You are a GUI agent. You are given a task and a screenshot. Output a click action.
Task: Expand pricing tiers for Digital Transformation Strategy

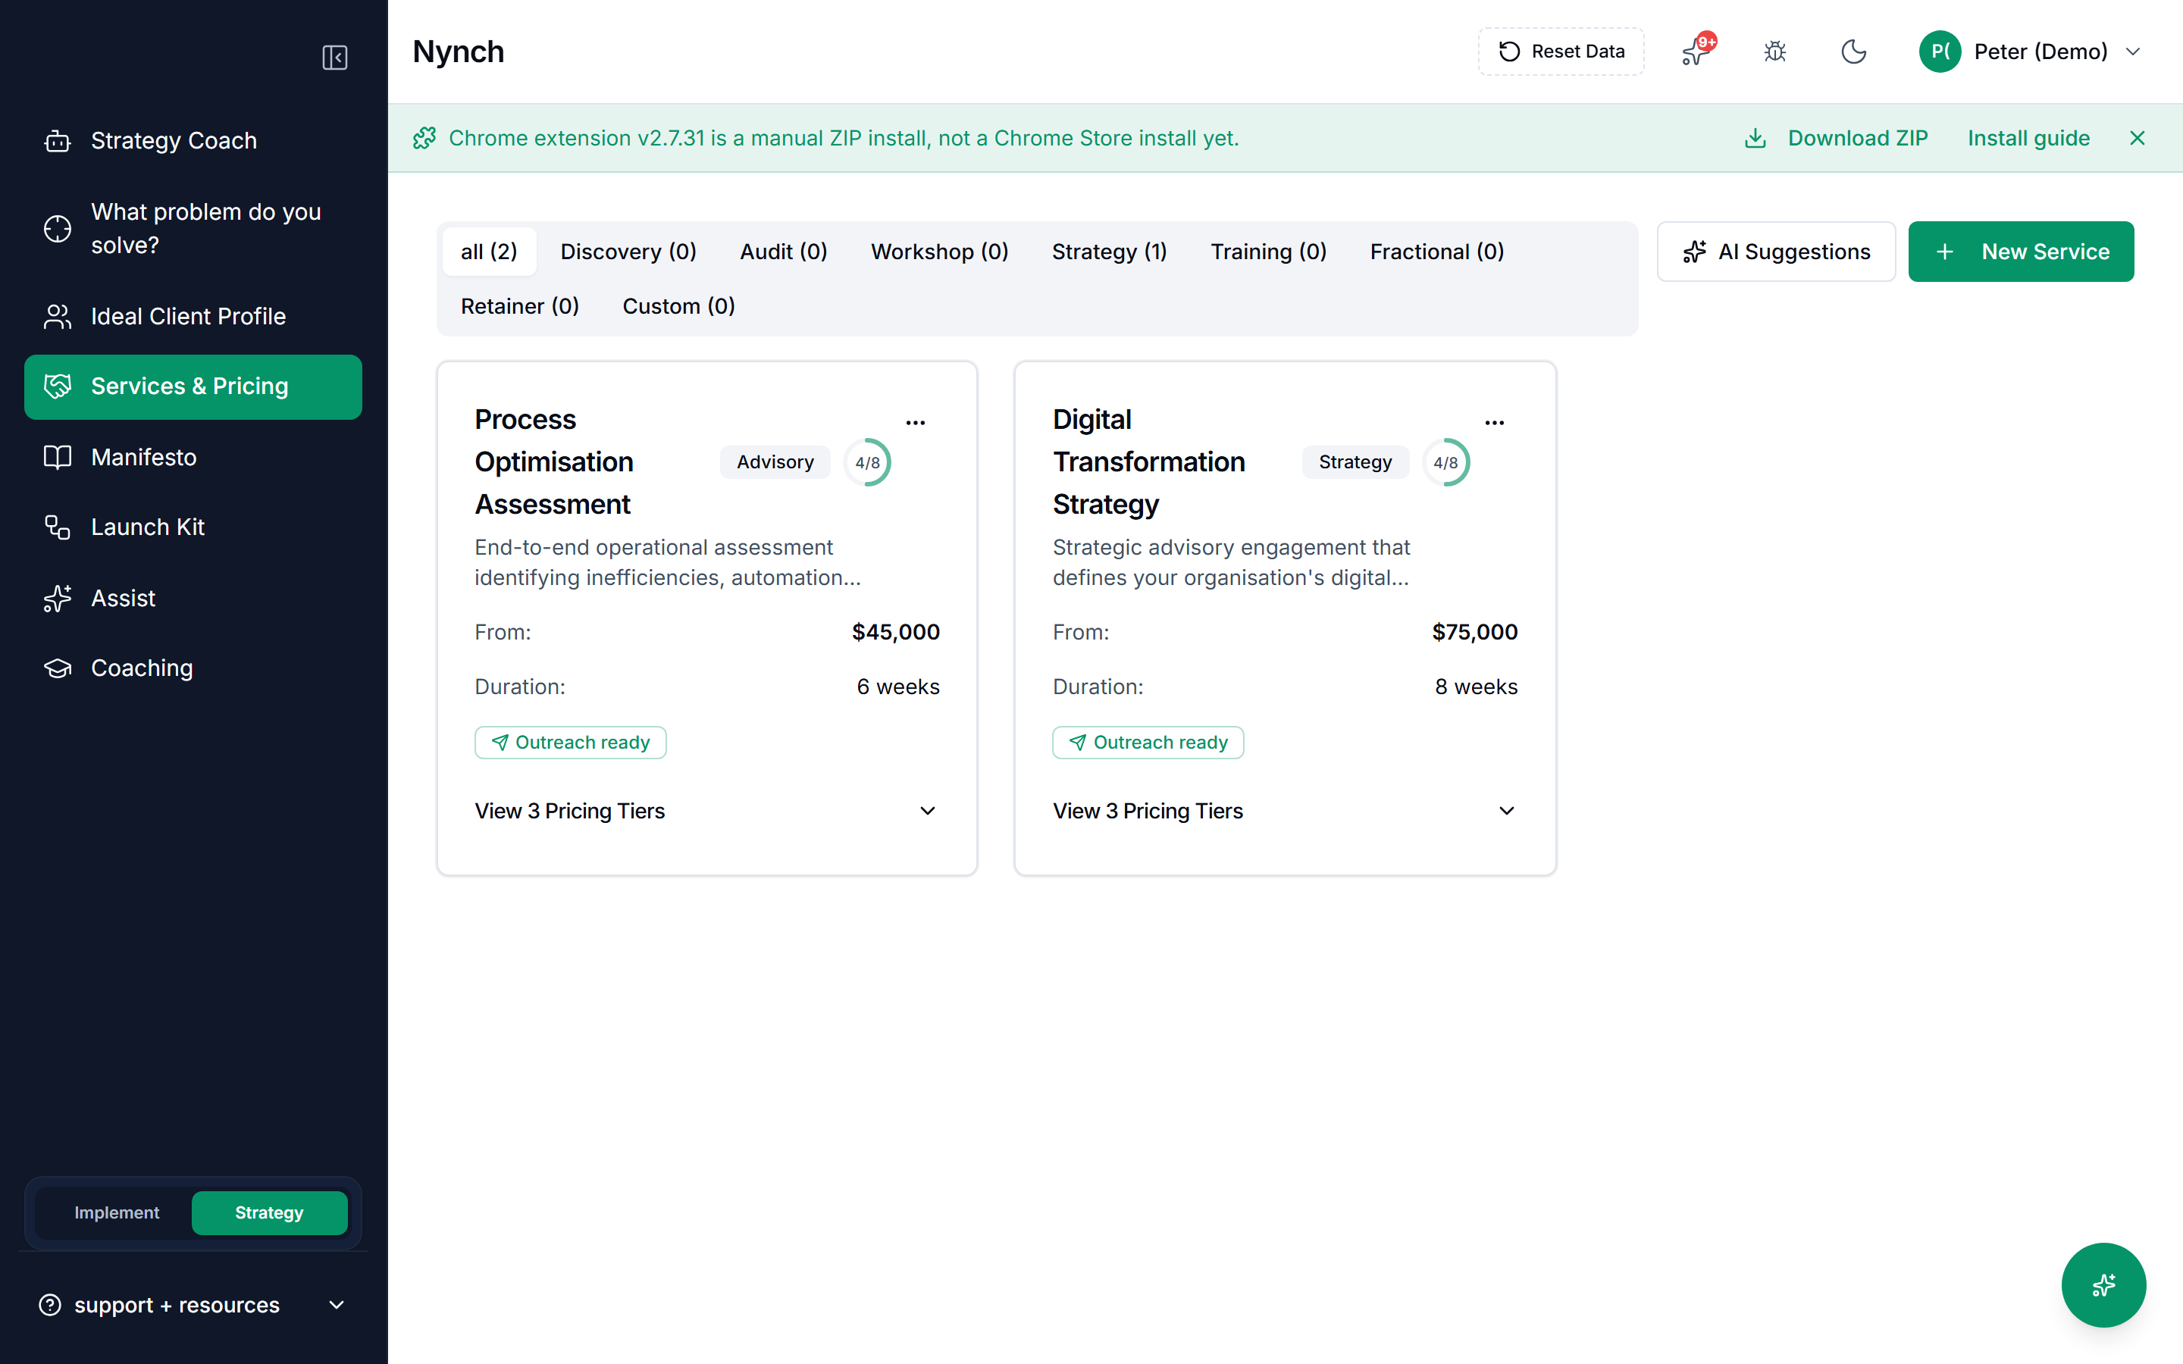click(x=1285, y=811)
